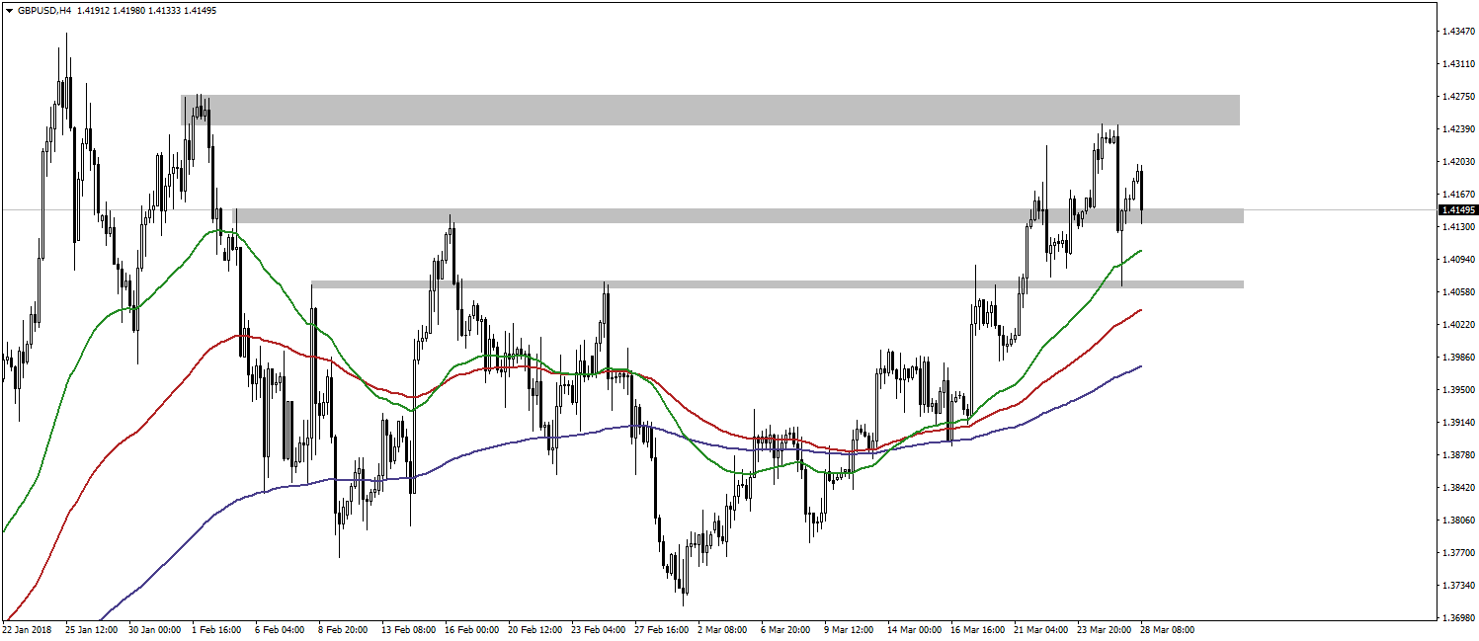Click price axis label 1.39860

point(1457,357)
